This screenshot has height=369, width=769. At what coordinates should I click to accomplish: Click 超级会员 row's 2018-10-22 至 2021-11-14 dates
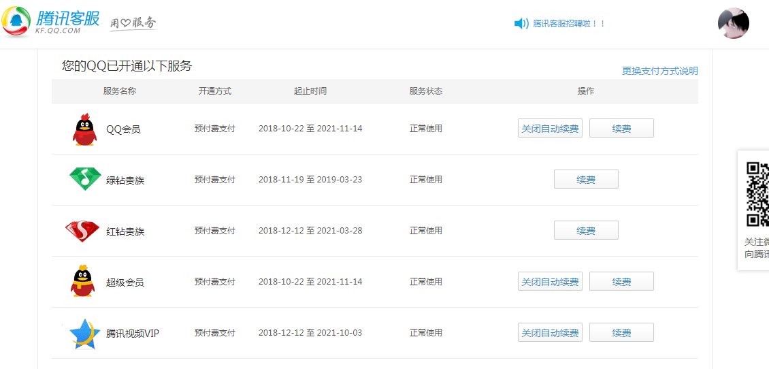click(310, 282)
